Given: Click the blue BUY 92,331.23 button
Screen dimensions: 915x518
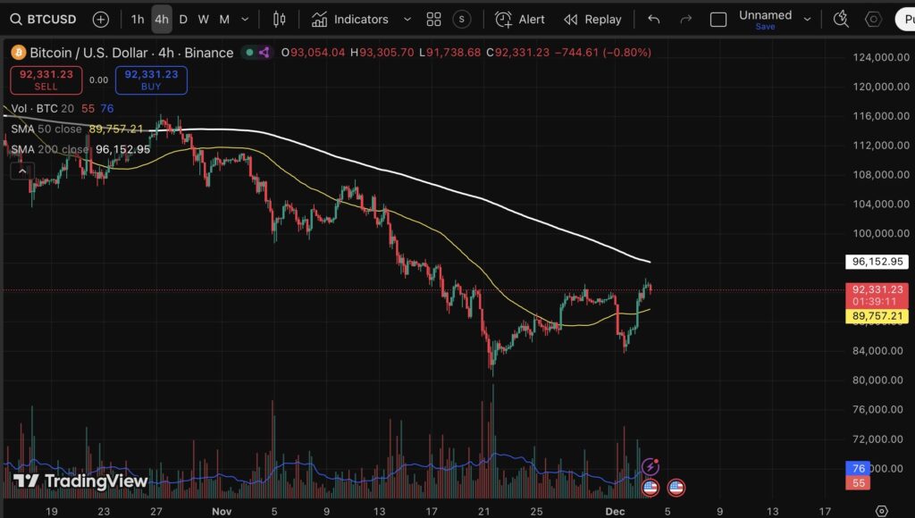Looking at the screenshot, I should pos(150,79).
